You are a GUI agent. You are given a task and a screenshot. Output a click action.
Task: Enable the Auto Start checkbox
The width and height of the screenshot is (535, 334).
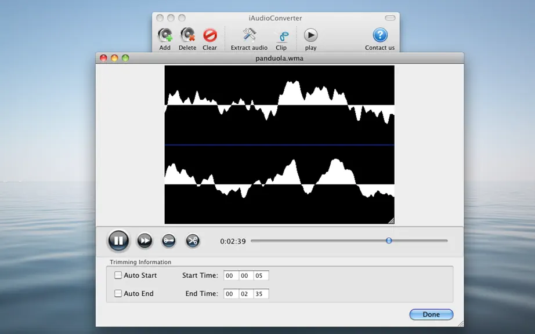[x=118, y=275]
